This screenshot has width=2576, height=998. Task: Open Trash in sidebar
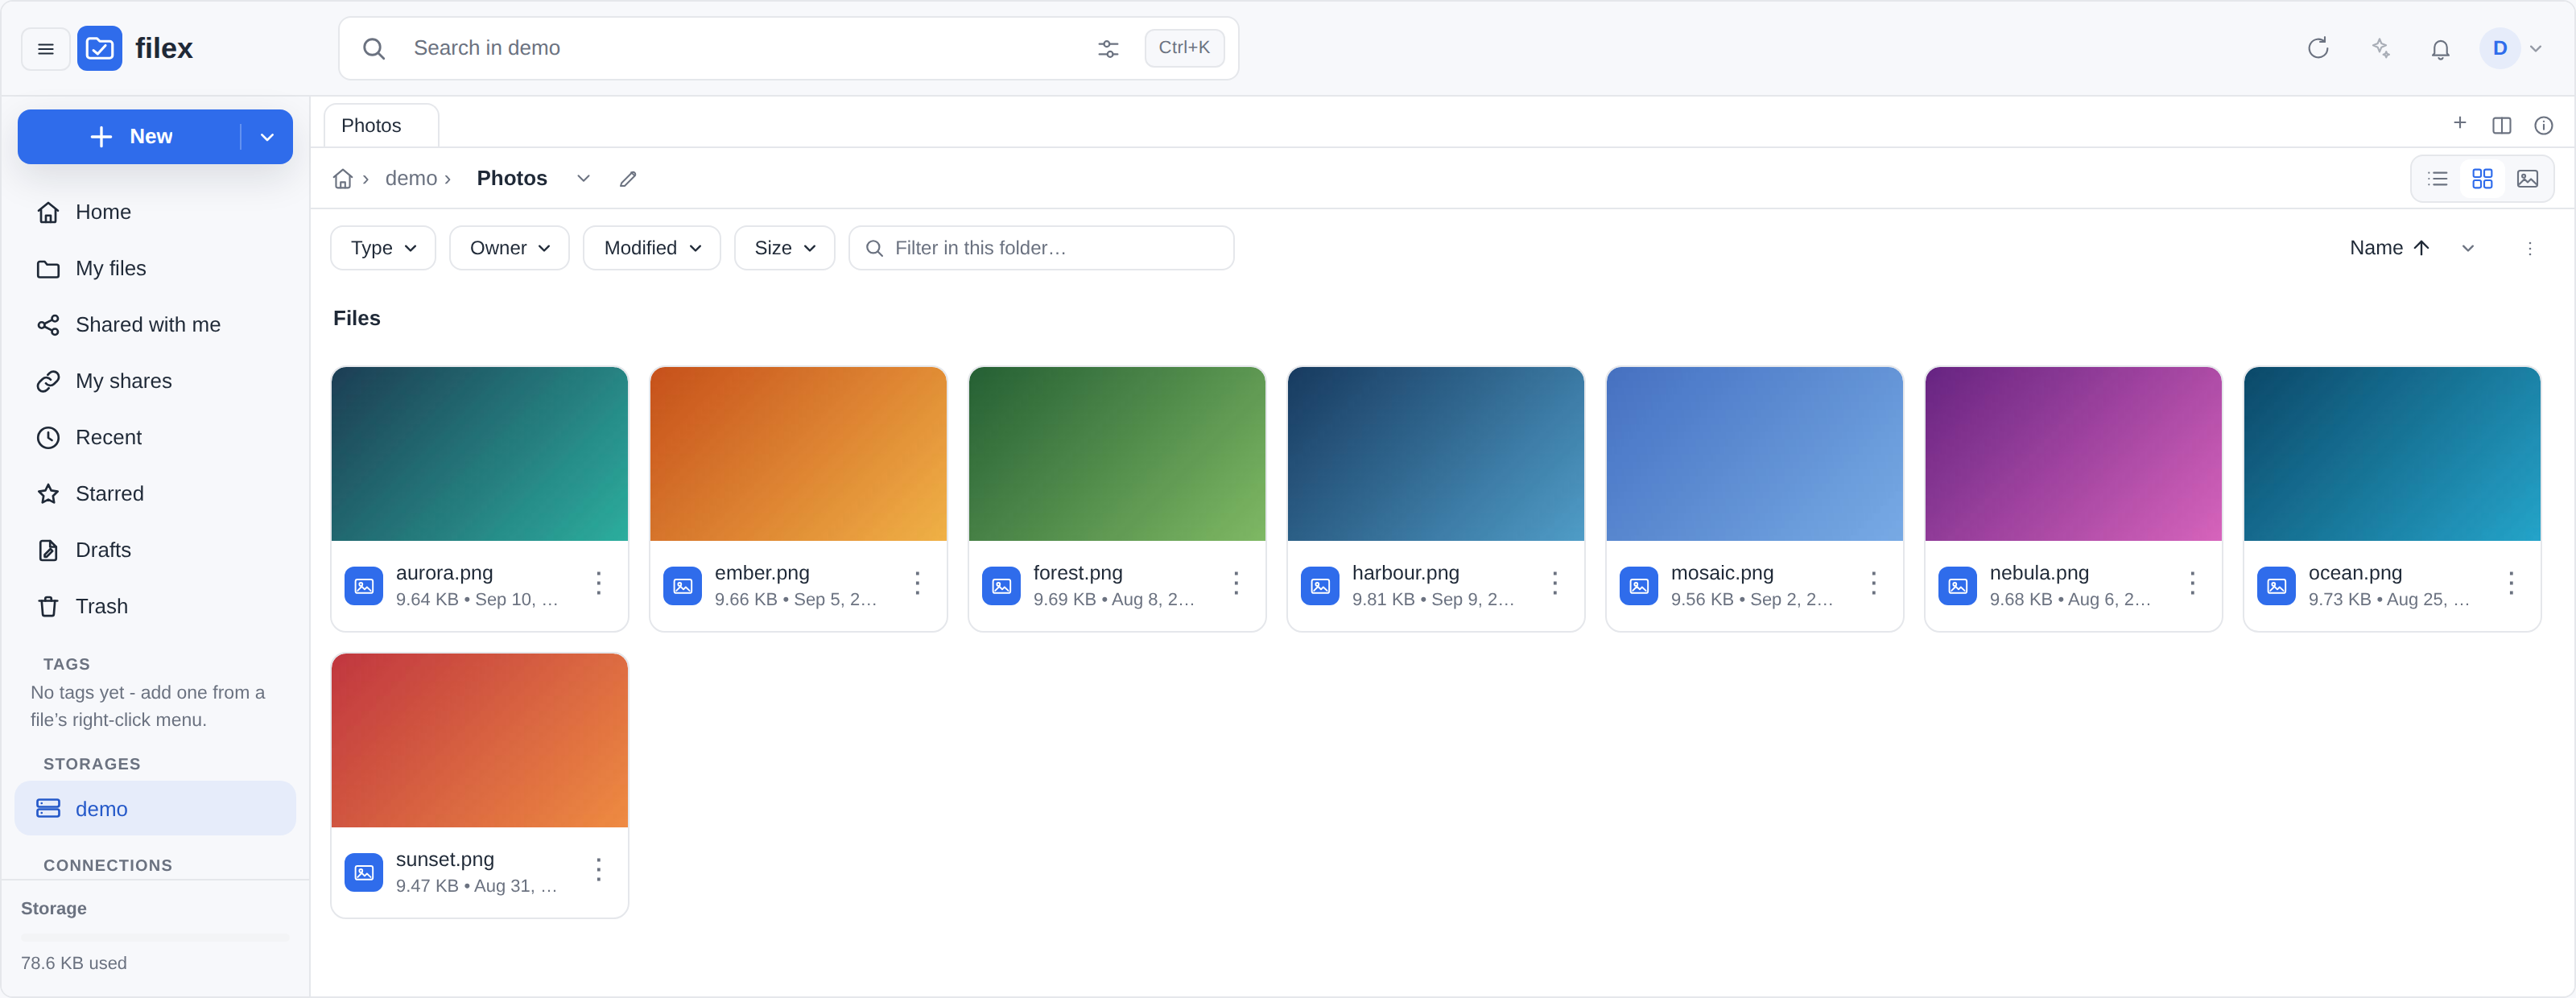click(155, 607)
